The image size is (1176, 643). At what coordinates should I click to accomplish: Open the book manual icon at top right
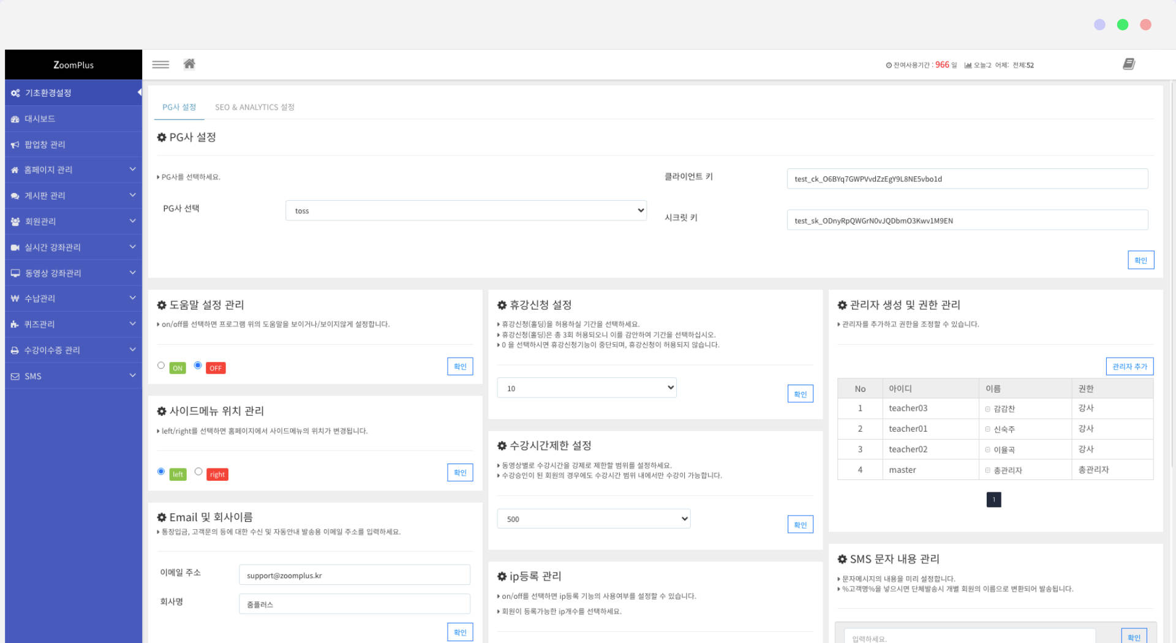click(1128, 64)
